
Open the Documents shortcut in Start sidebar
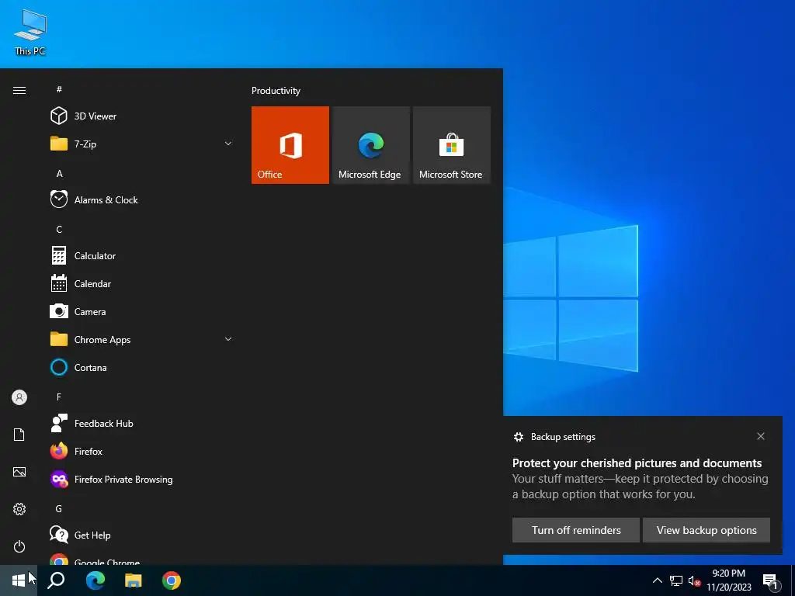[x=19, y=435]
